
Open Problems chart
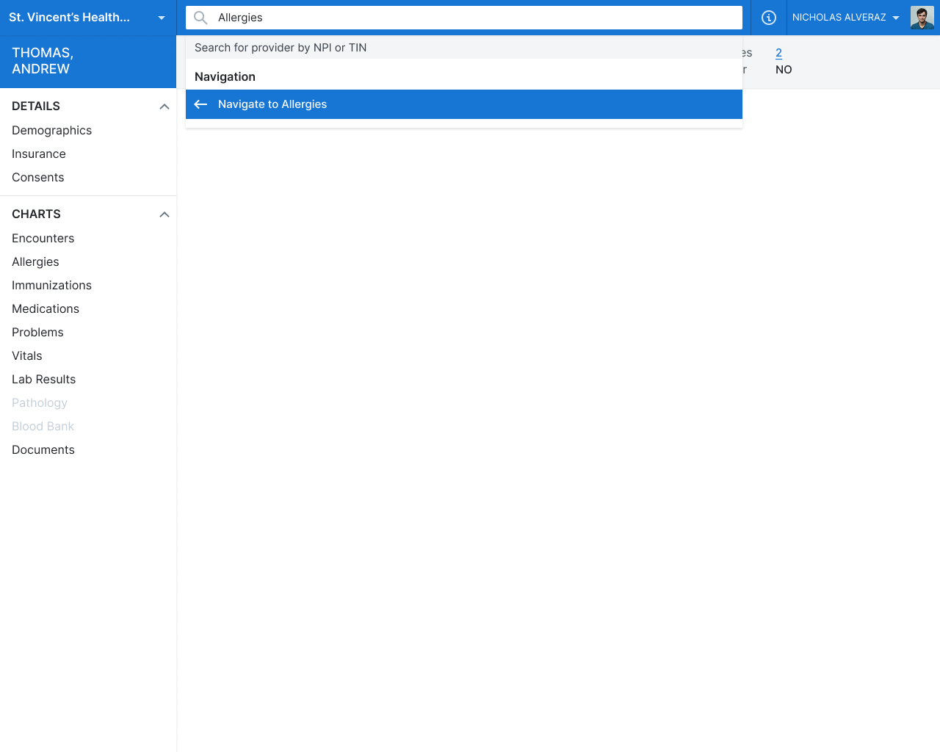point(37,332)
